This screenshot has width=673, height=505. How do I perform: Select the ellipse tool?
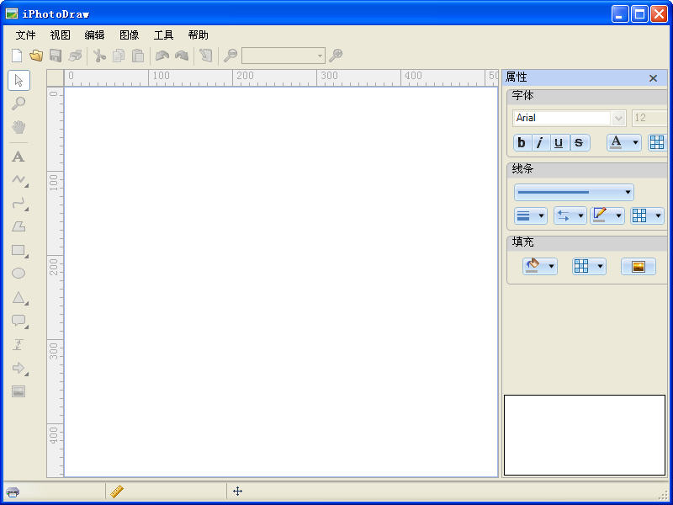pyautogui.click(x=19, y=273)
